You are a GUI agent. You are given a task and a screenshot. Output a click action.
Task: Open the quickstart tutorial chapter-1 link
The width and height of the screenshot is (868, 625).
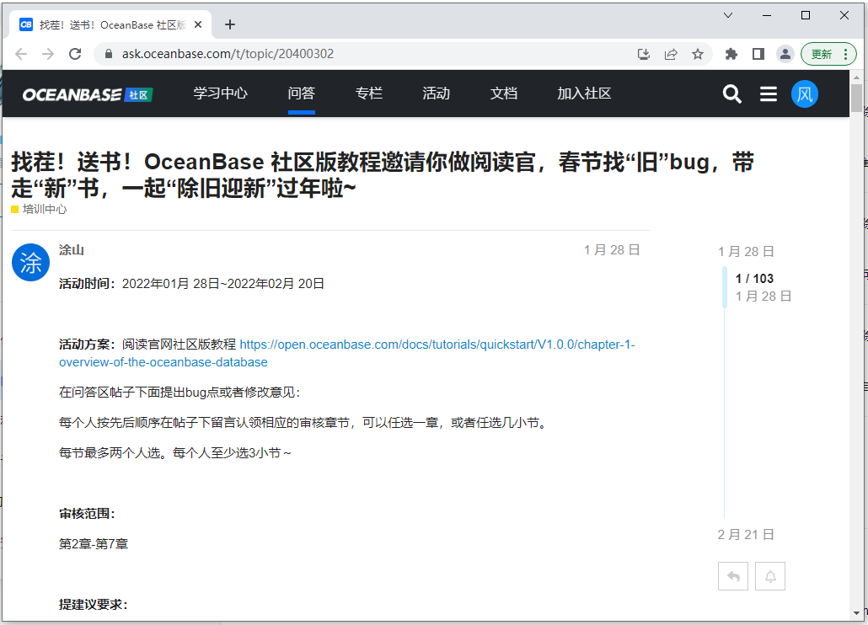(x=347, y=353)
